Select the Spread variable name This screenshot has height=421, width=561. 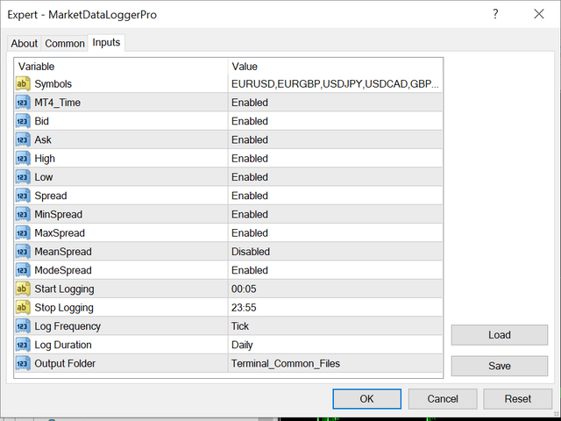pos(51,196)
